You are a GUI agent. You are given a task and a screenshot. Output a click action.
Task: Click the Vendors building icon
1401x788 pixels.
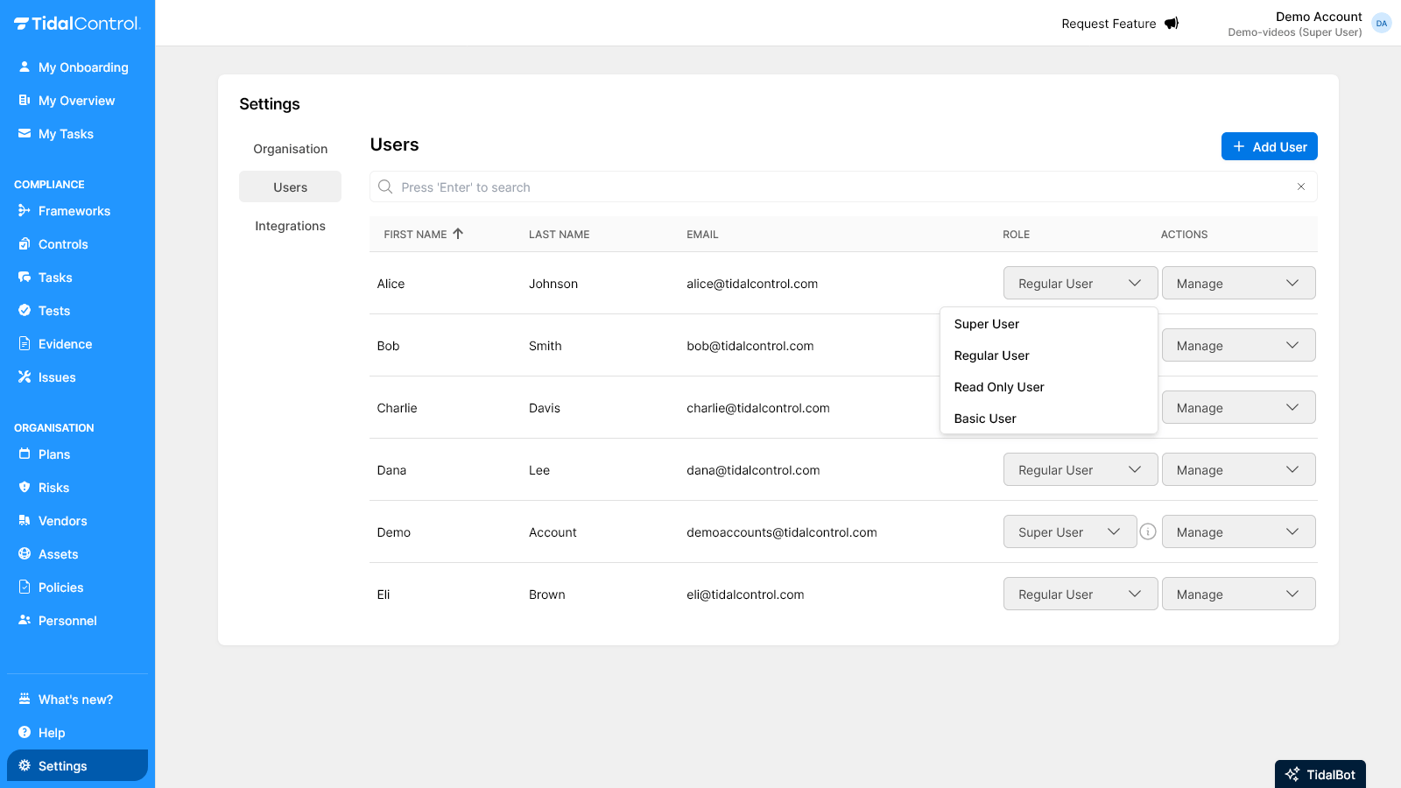click(x=25, y=521)
